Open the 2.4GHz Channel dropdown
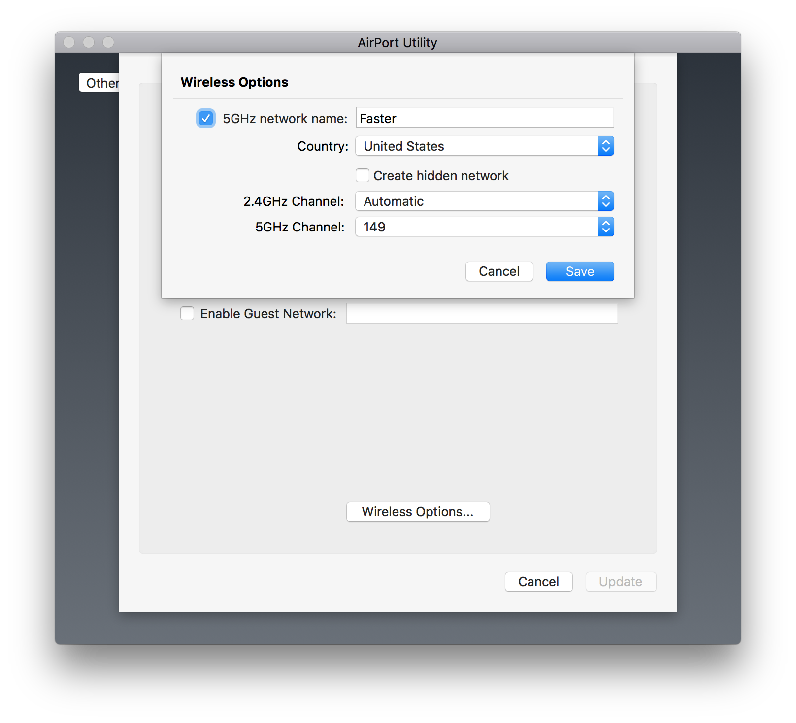The height and width of the screenshot is (723, 796). tap(485, 201)
